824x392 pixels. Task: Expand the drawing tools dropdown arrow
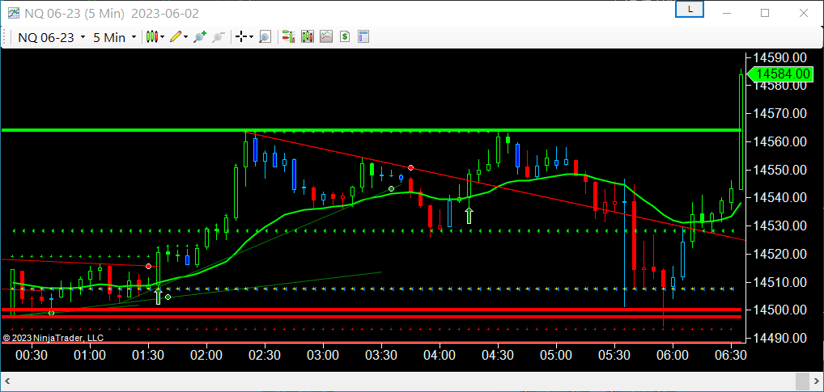186,37
